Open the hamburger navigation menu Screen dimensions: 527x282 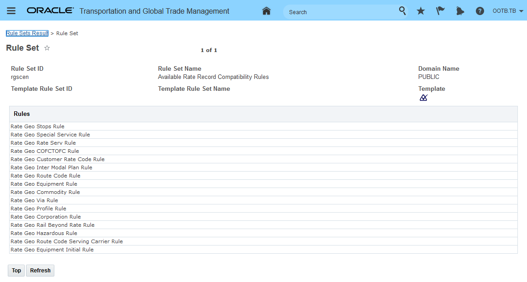pos(11,11)
